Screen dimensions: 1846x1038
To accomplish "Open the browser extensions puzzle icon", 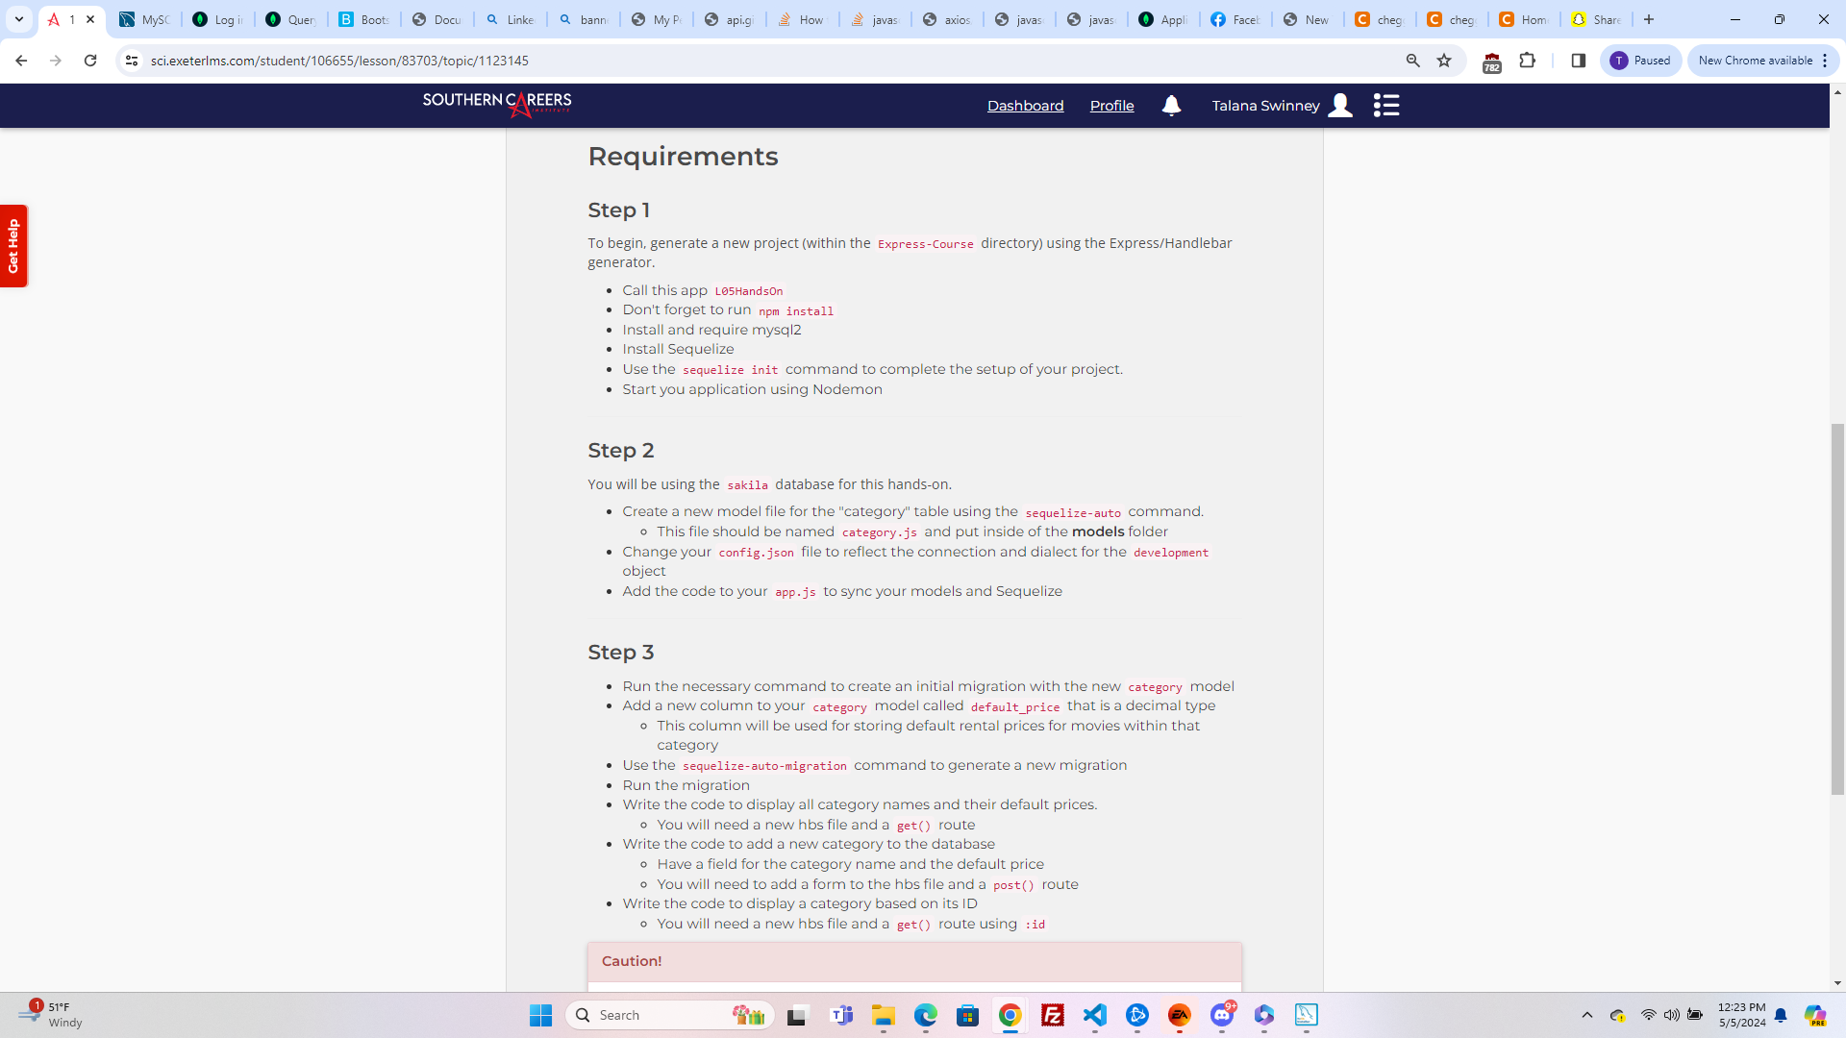I will [x=1528, y=61].
